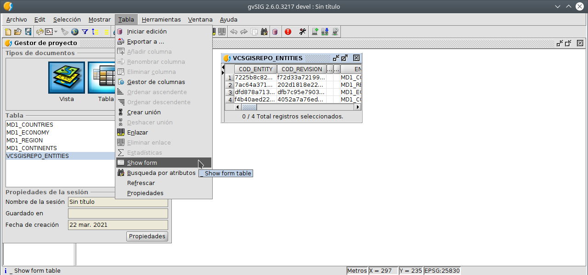Click the Metros units in the status bar

point(357,271)
